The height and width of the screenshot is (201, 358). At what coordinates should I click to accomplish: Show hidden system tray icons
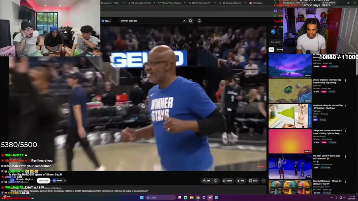pyautogui.click(x=332, y=198)
